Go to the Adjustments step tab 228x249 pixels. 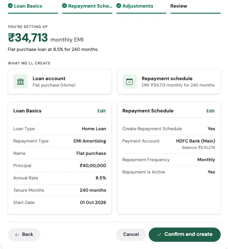point(141,8)
